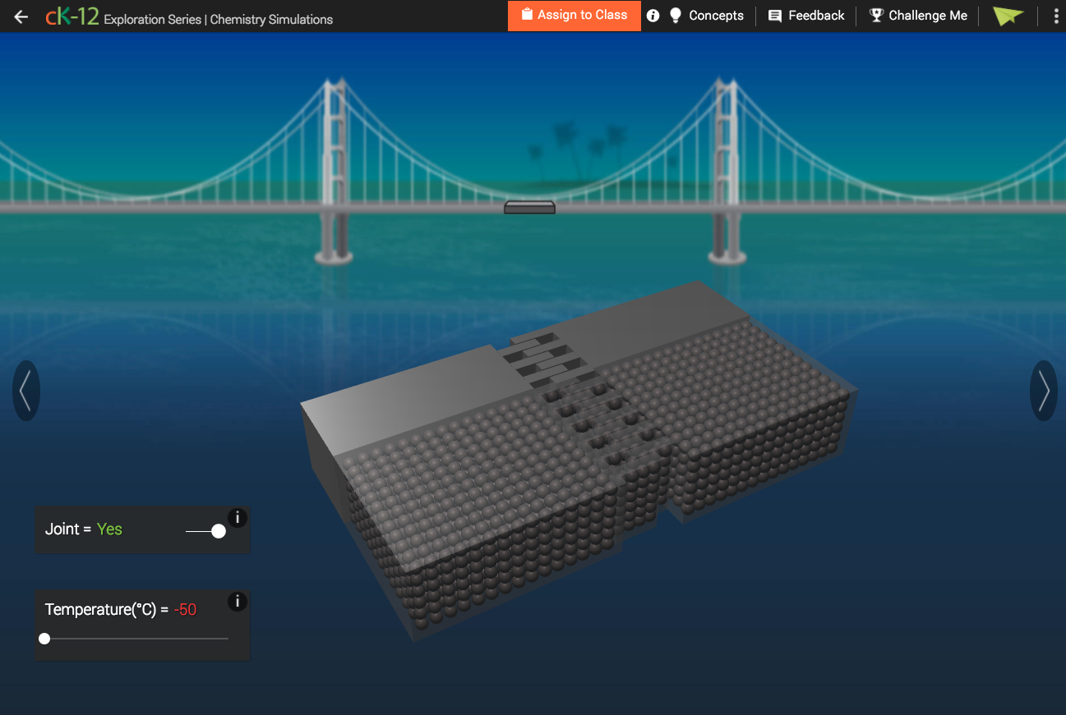Click the back arrow to exit simulation
This screenshot has height=715, width=1066.
click(20, 16)
